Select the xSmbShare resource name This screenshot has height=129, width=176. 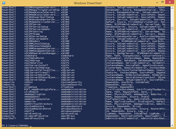click(31, 56)
